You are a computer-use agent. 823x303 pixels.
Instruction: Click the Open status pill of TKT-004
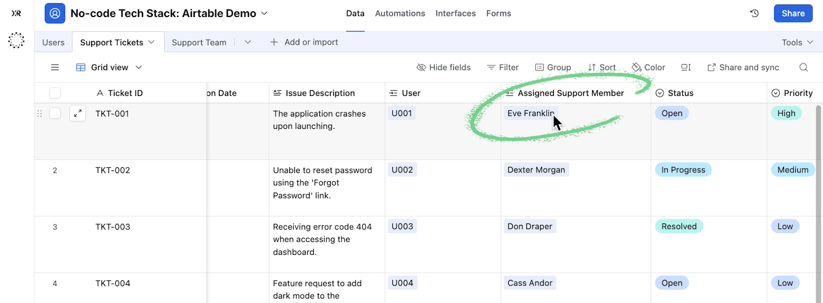672,283
